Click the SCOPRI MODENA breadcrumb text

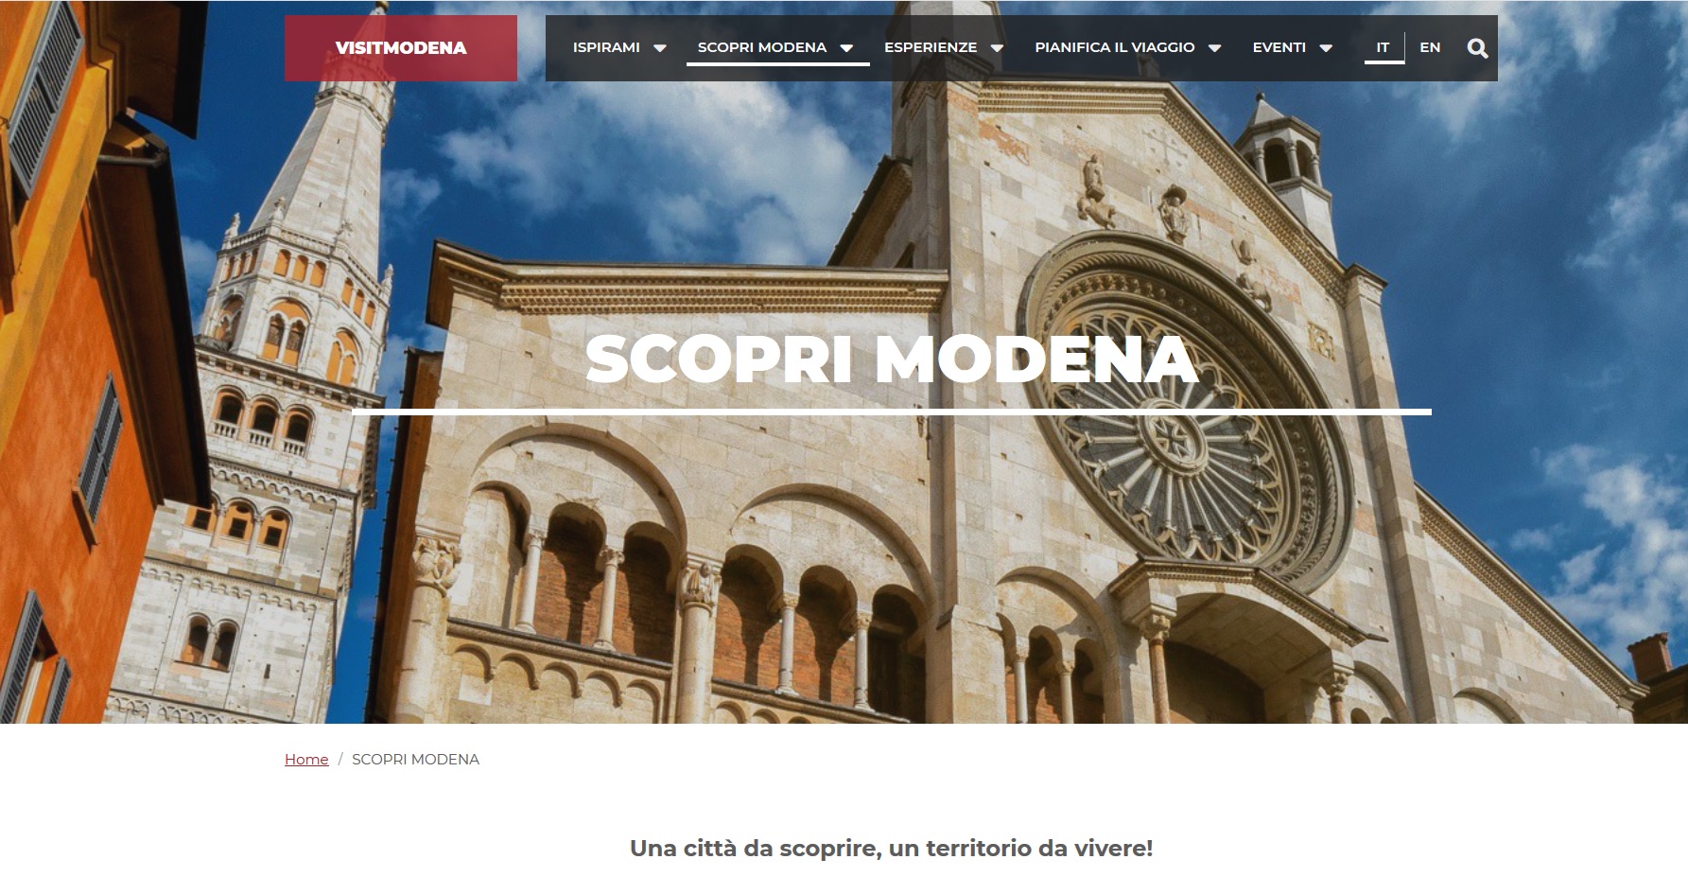(415, 760)
